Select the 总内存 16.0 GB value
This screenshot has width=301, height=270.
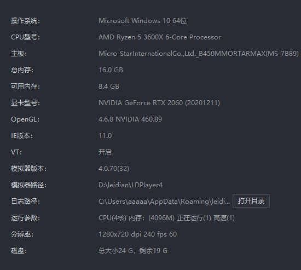click(x=111, y=70)
